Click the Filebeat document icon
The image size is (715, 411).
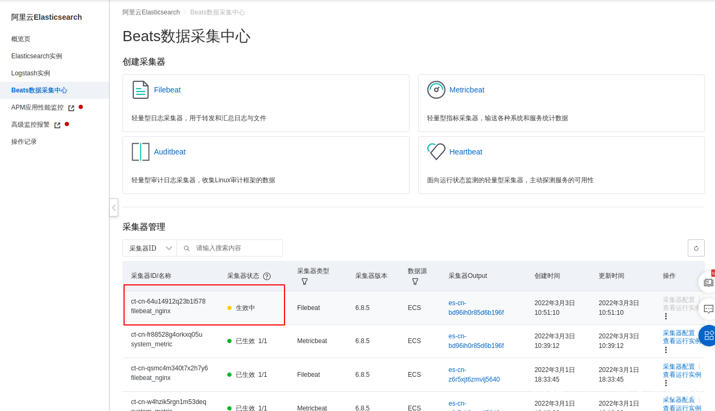(x=141, y=90)
